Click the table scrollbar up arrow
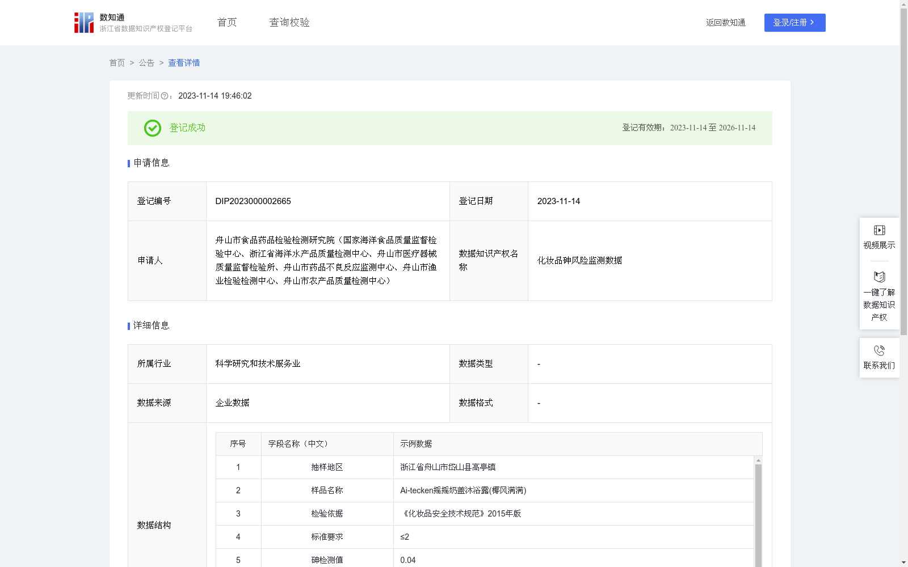Image resolution: width=908 pixels, height=567 pixels. [758, 460]
